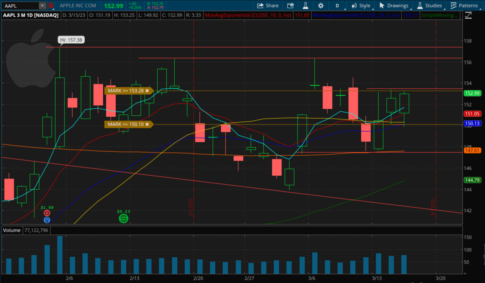Click green 144.79 price axis bubble

tap(472, 180)
